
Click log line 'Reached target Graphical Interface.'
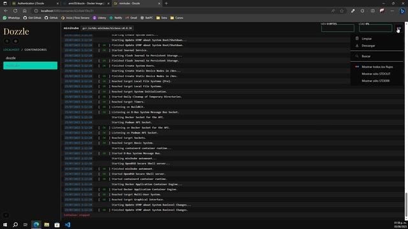138,200
